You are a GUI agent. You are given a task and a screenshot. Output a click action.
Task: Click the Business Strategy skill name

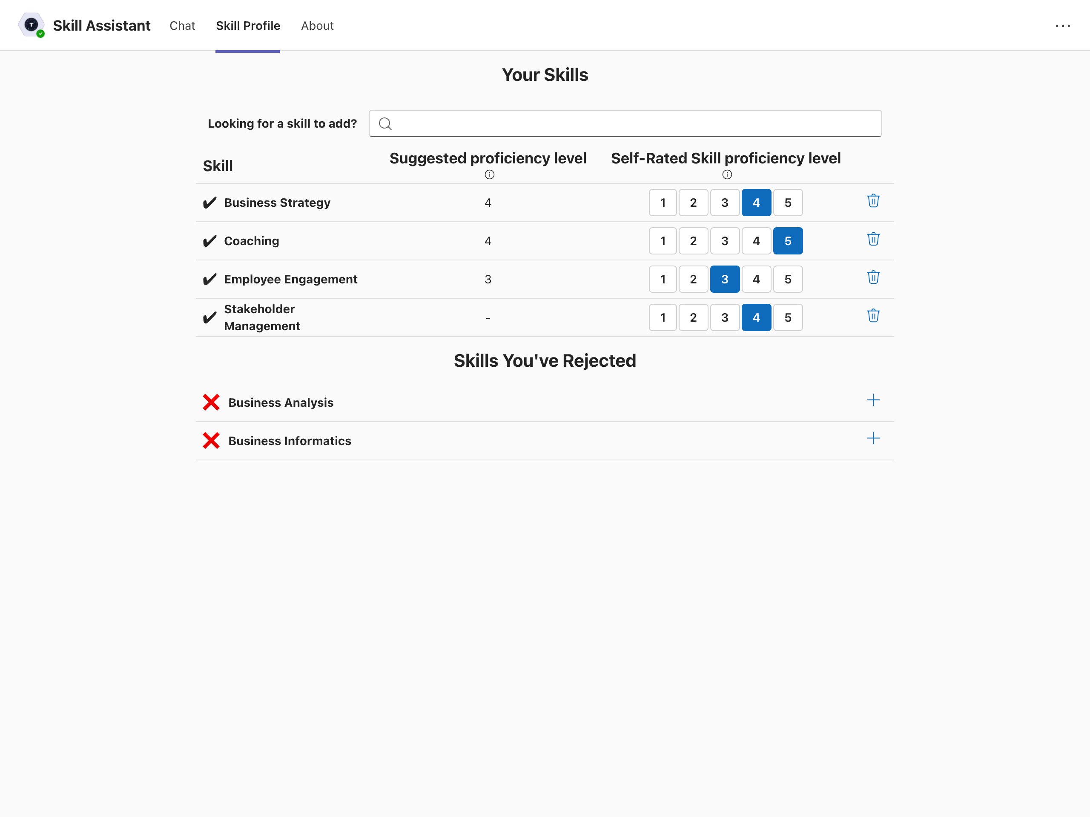point(277,203)
